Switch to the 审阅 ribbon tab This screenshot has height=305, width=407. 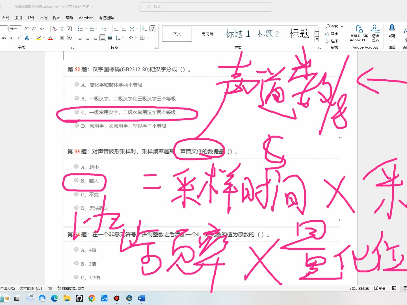(x=44, y=18)
